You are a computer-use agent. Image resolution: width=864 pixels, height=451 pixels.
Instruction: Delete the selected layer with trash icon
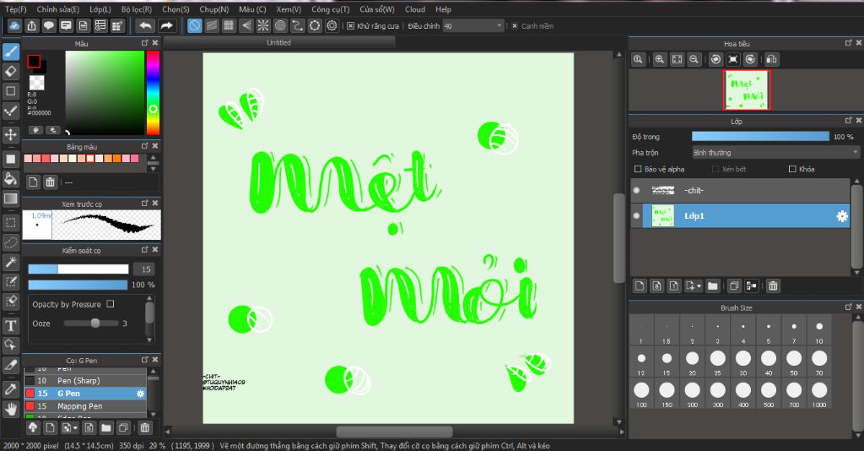point(773,285)
